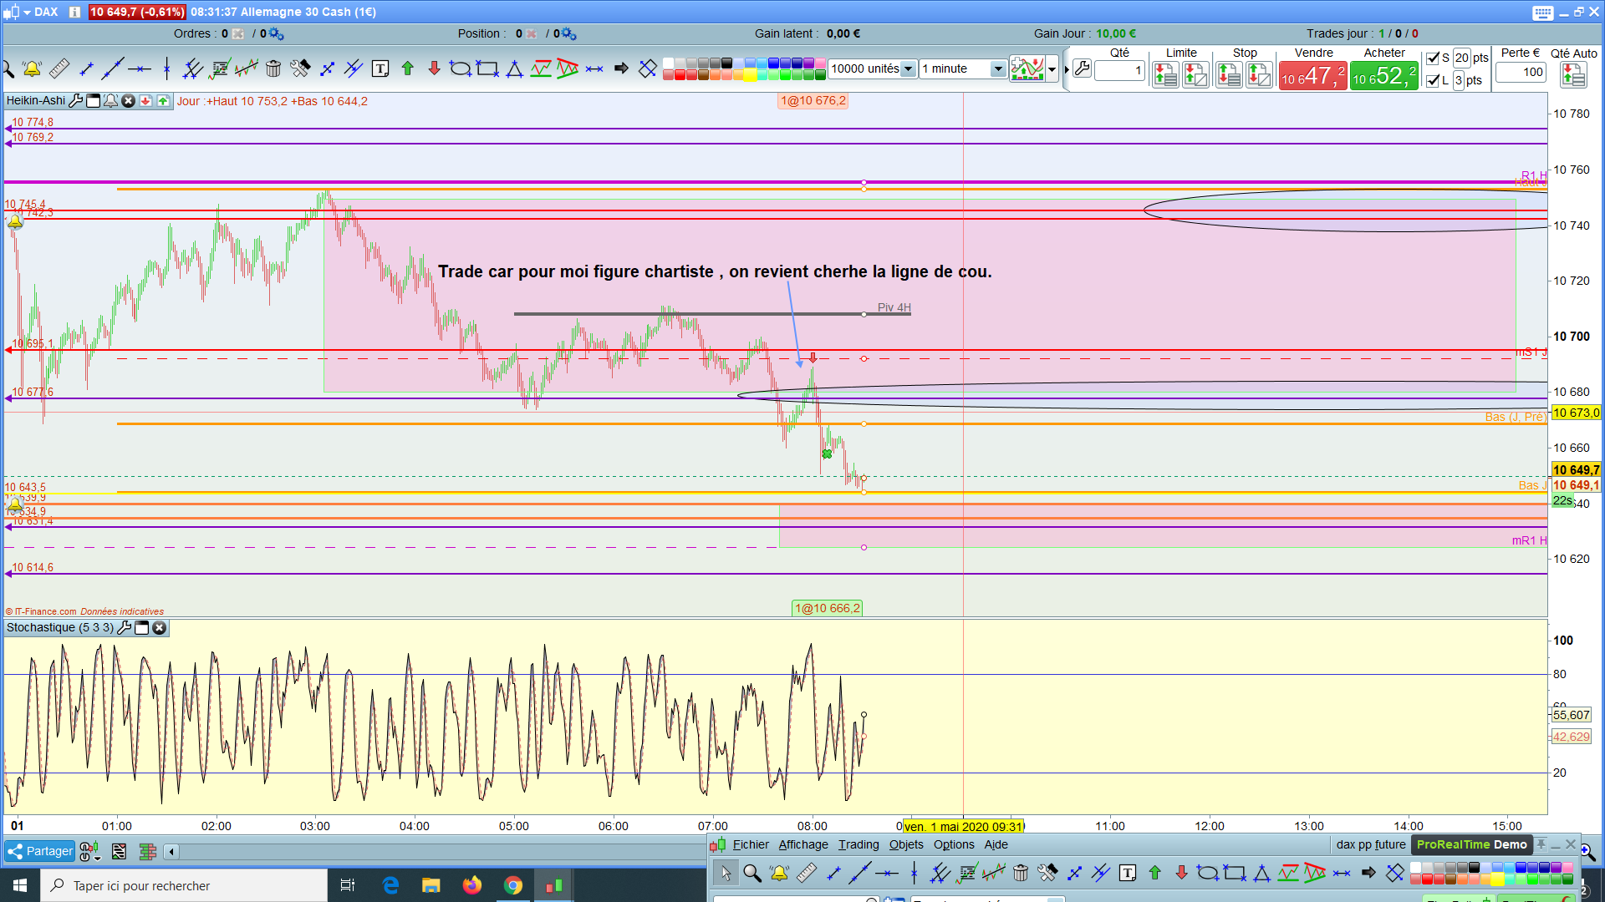Expand the indicators button dropdown arrow

pyautogui.click(x=1052, y=69)
